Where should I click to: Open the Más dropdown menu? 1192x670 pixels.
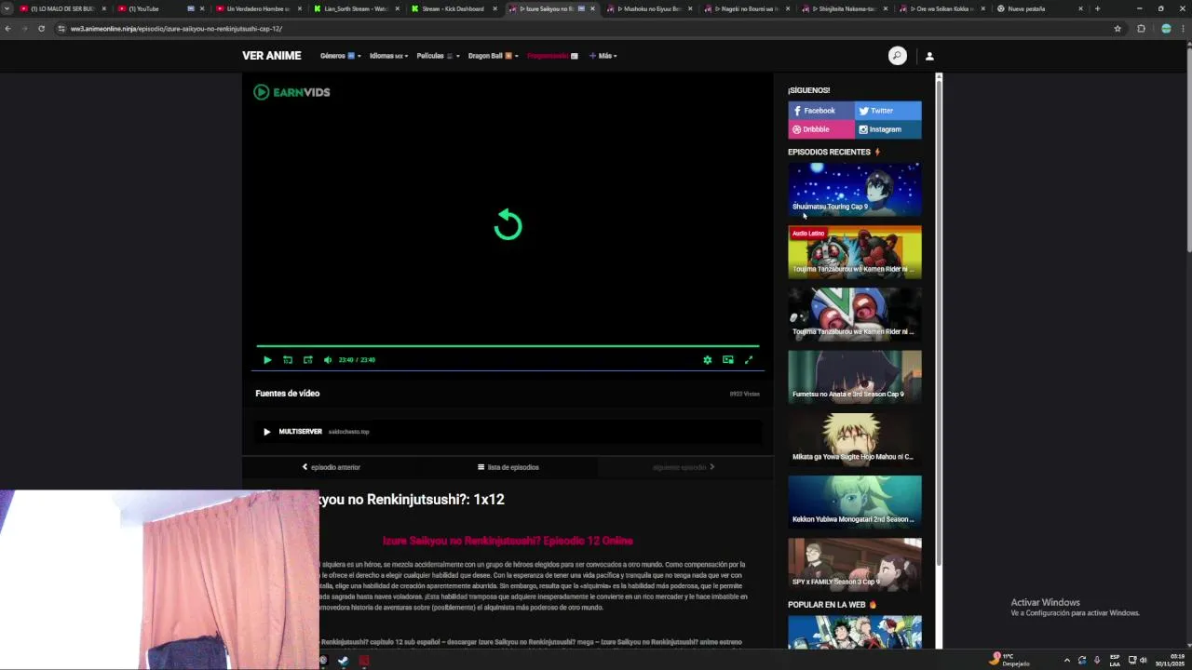coord(603,56)
